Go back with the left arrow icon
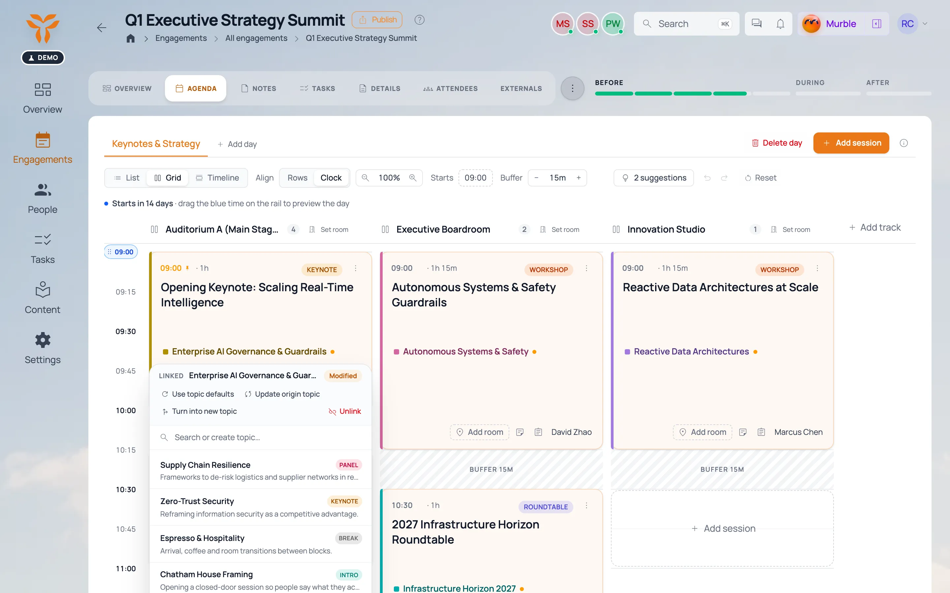 [x=102, y=28]
